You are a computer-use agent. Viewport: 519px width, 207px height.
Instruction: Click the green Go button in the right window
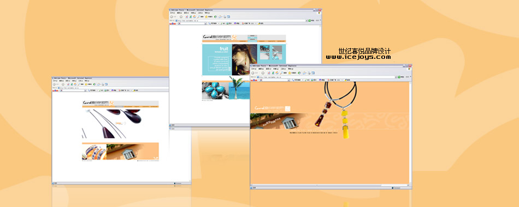coord(399,77)
